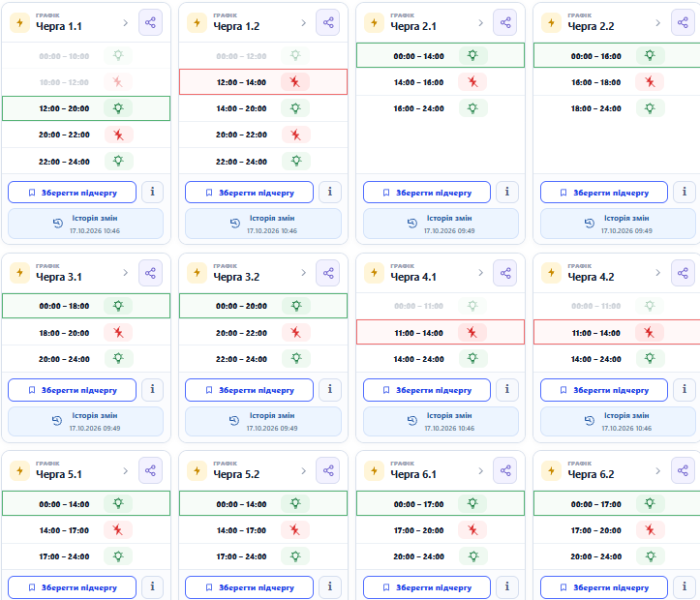The image size is (700, 600).
Task: Share the Черга 6.2 schedule
Action: point(683,470)
